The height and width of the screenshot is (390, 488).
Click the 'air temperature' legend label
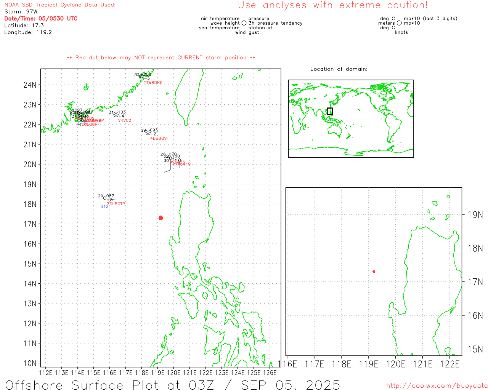[220, 19]
